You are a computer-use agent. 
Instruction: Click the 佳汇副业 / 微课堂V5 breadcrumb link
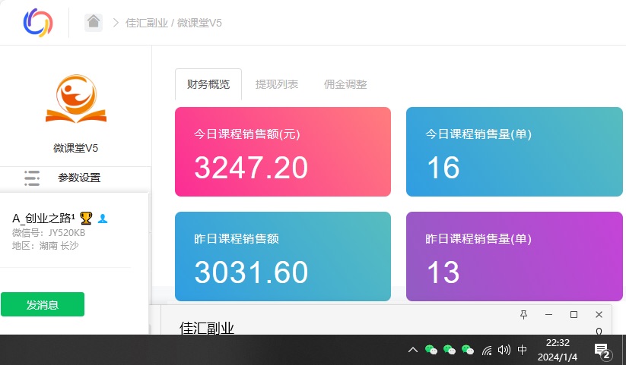click(x=173, y=23)
